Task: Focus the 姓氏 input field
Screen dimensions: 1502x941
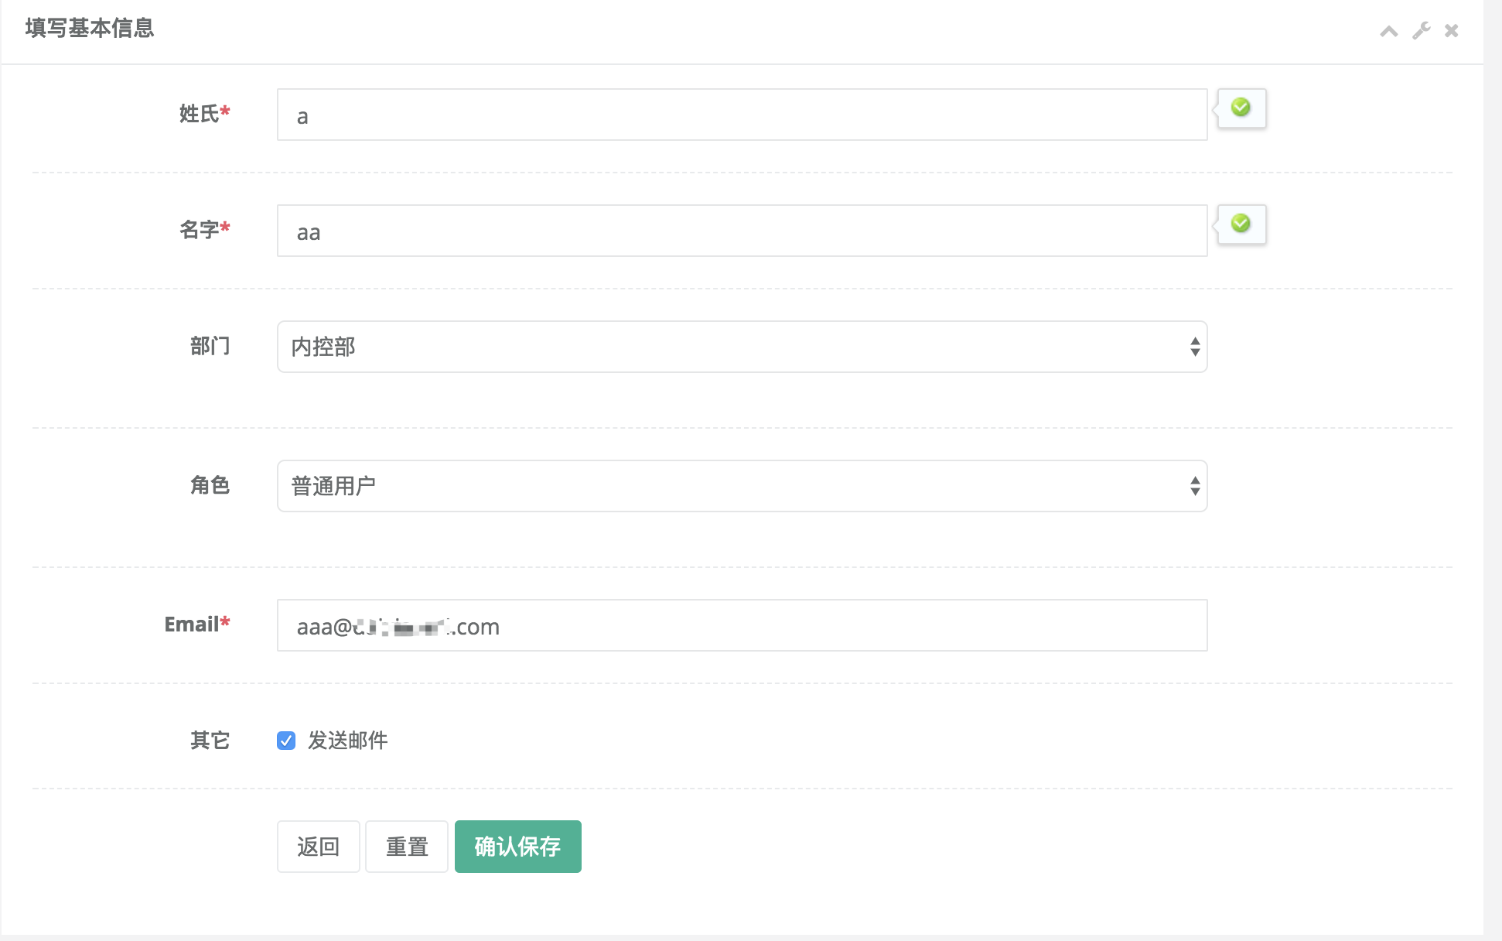Action: click(742, 115)
